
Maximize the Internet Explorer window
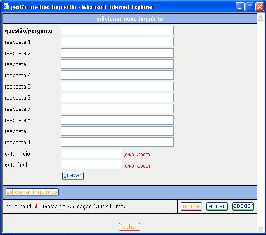[x=250, y=7]
